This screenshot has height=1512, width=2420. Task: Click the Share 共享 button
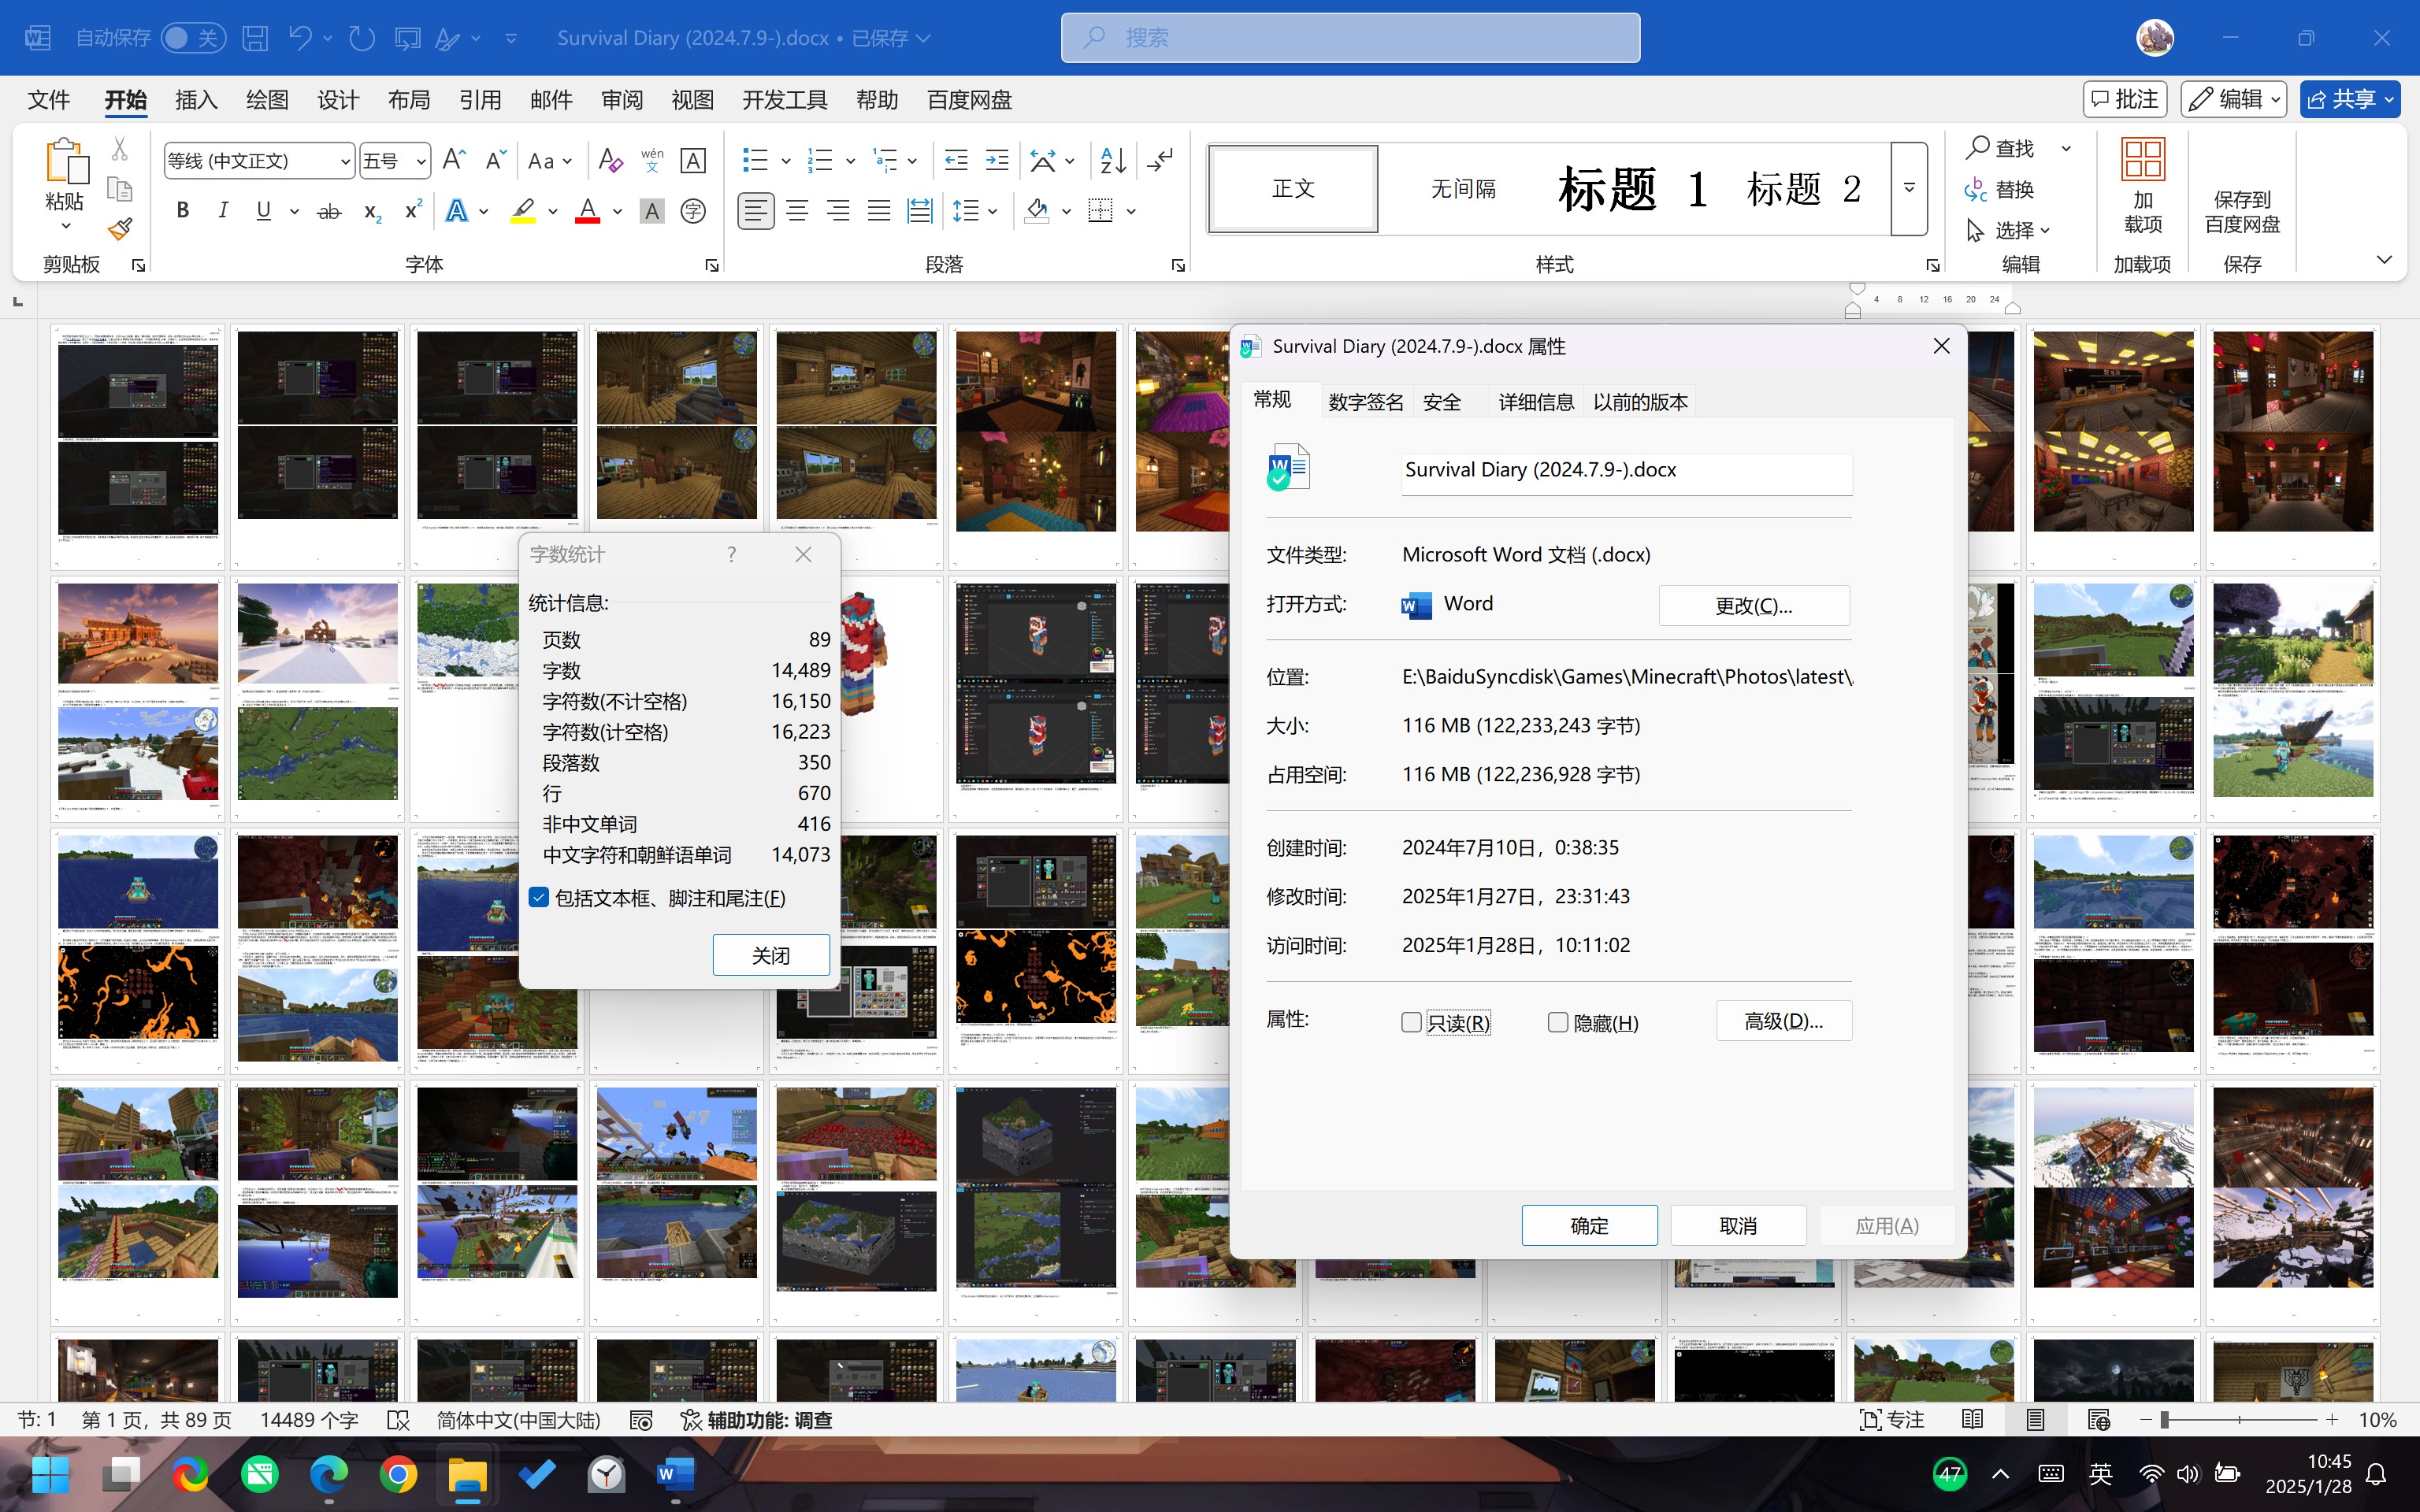point(2349,99)
